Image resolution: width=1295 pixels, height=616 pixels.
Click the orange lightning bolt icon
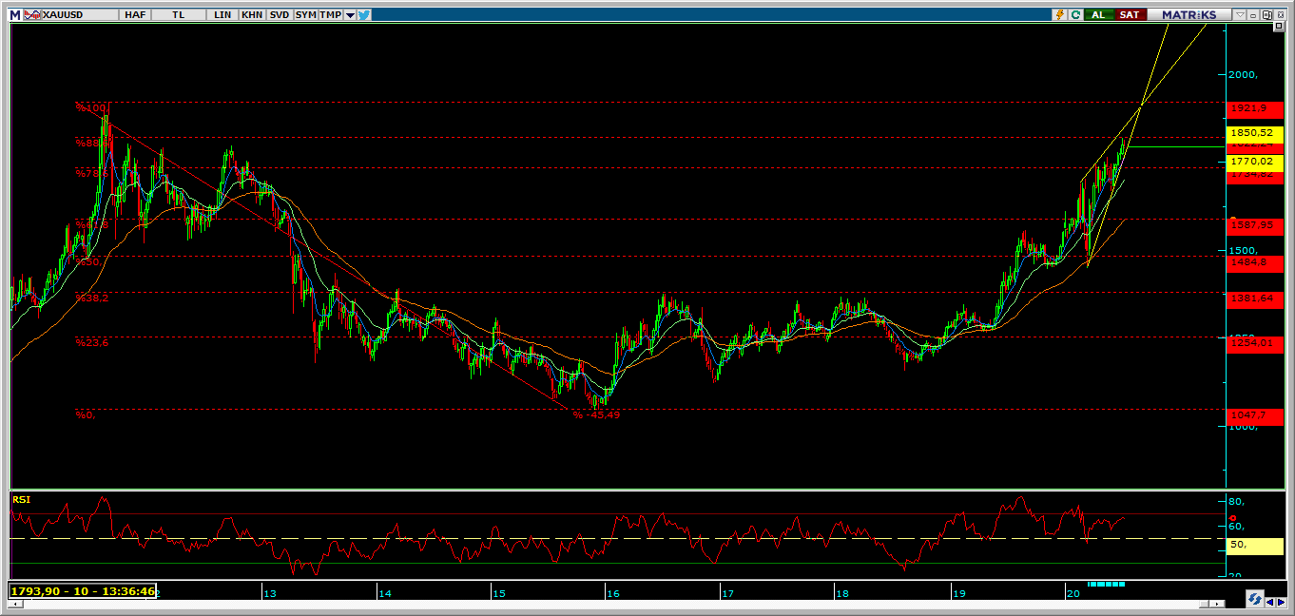click(x=1059, y=14)
